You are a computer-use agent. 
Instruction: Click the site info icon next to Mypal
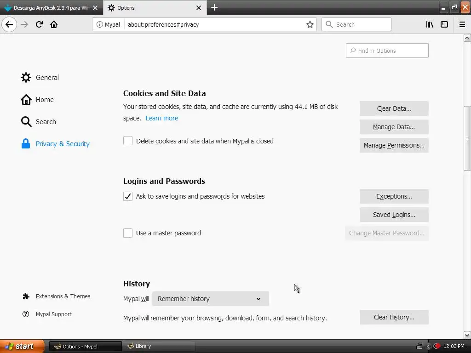pyautogui.click(x=99, y=24)
